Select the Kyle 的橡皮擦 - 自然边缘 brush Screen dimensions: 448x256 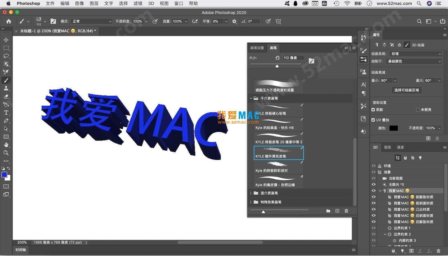pyautogui.click(x=279, y=181)
